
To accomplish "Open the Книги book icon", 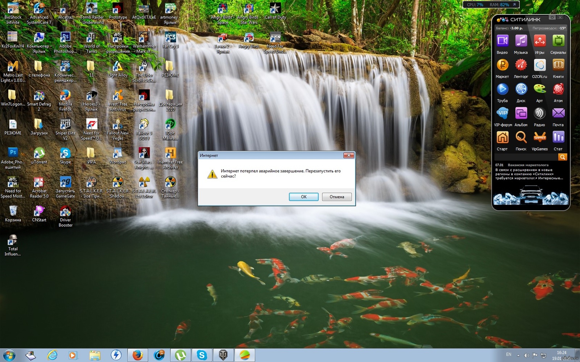I will 558,65.
